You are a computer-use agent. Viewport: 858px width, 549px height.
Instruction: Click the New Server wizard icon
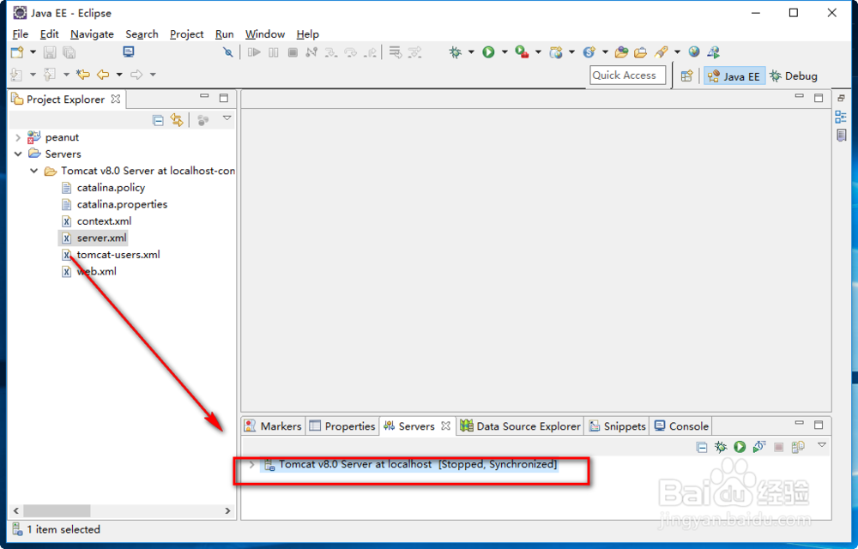pyautogui.click(x=556, y=52)
